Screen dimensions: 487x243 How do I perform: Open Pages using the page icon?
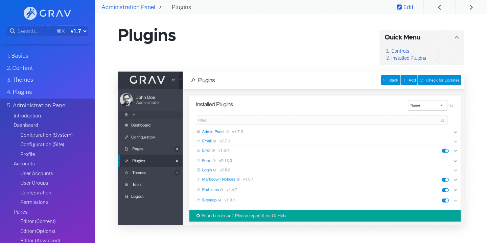coord(126,149)
